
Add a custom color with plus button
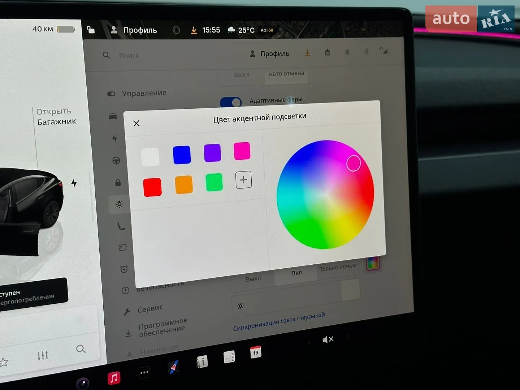(244, 180)
